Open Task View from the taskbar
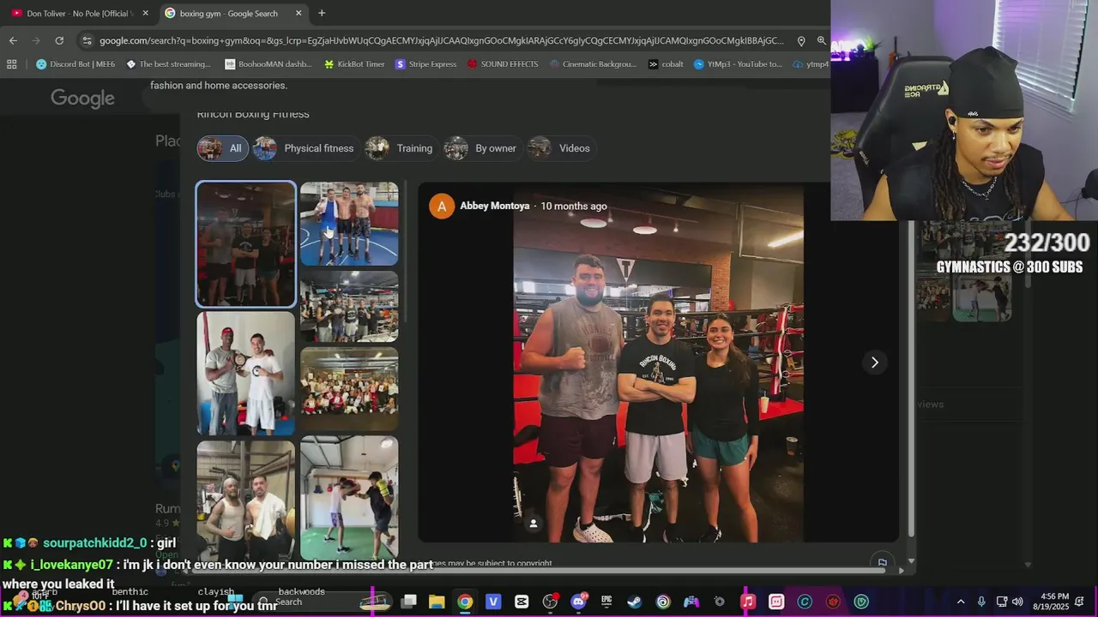The image size is (1098, 617). coord(408,602)
